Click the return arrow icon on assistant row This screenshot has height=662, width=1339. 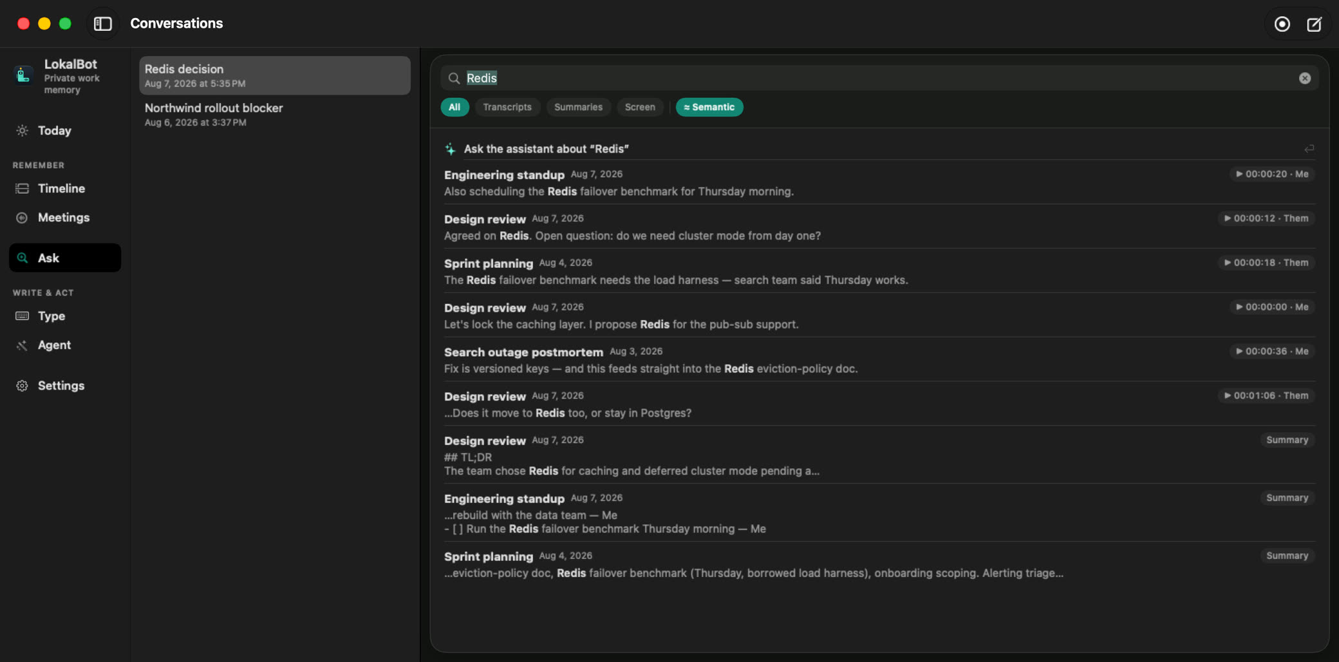pyautogui.click(x=1309, y=149)
